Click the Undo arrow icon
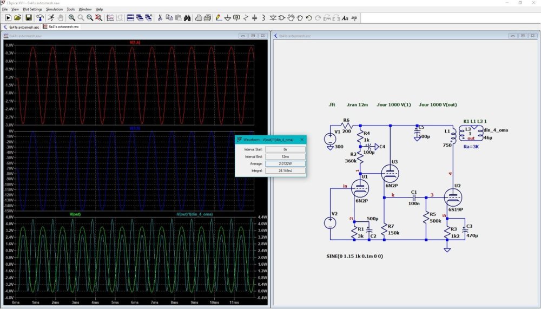This screenshot has height=309, width=541. pyautogui.click(x=309, y=18)
